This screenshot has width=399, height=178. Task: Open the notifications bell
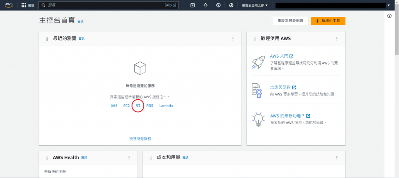[x=206, y=5]
